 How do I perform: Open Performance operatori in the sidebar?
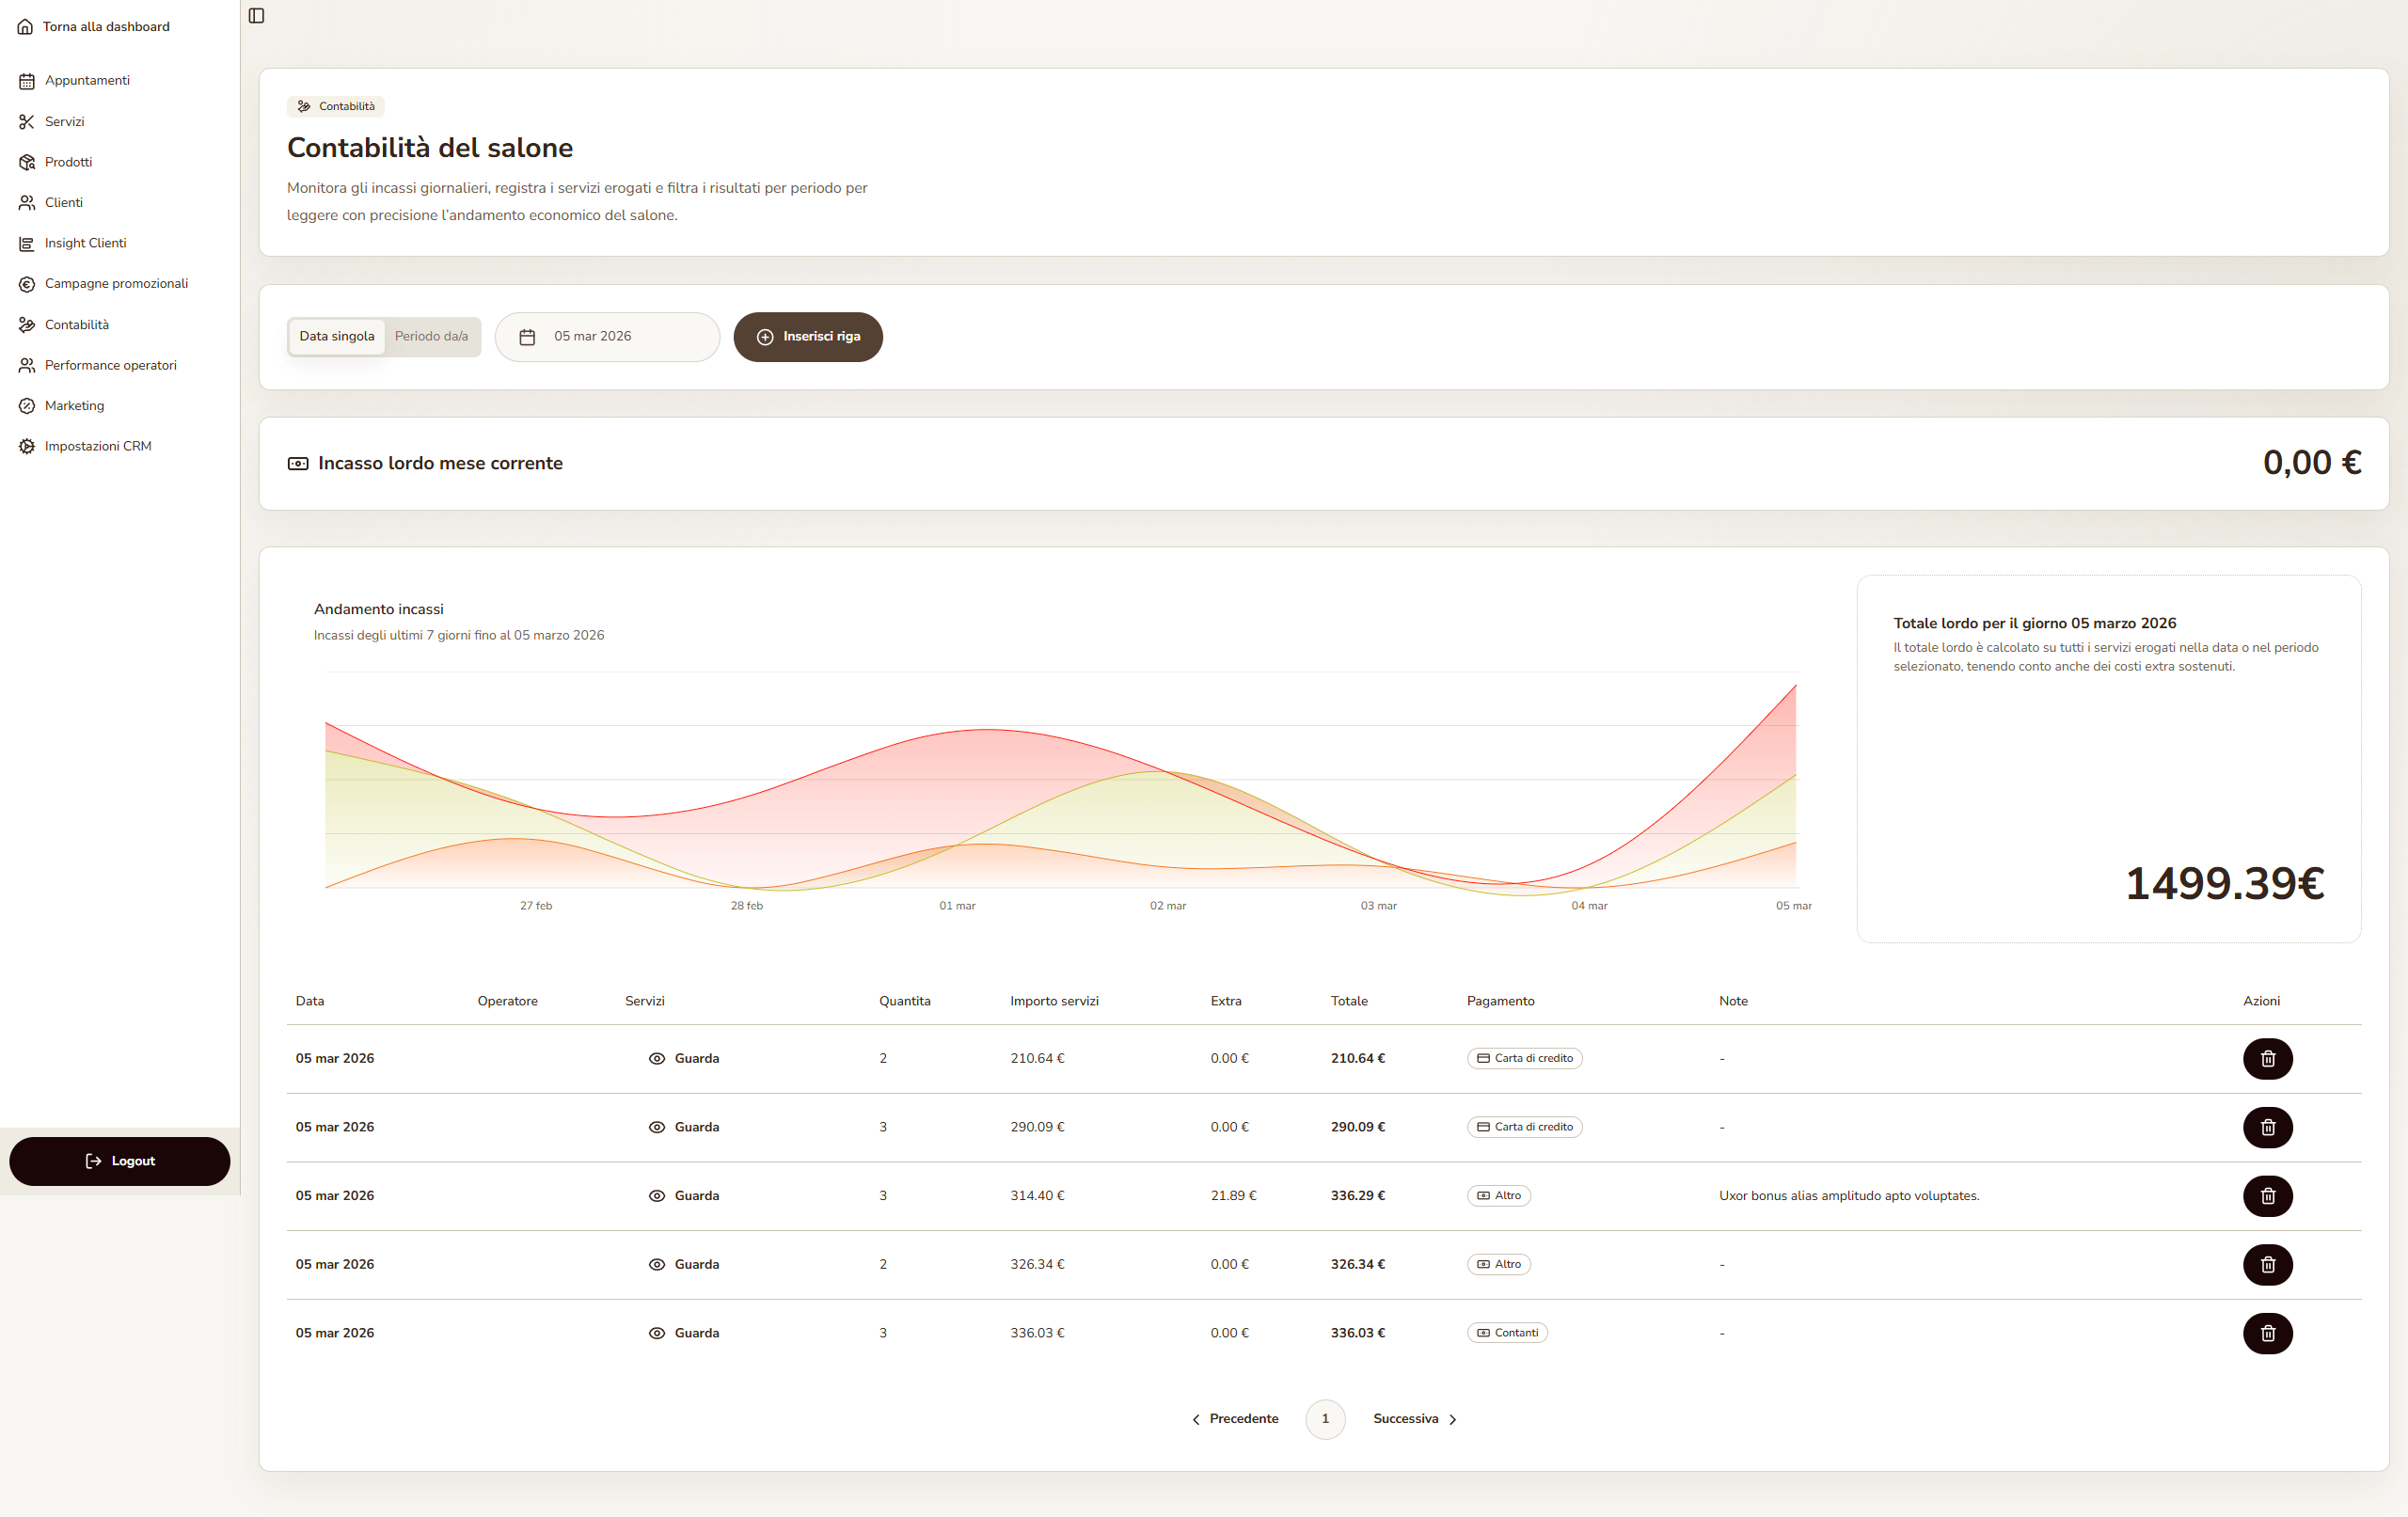(x=120, y=365)
